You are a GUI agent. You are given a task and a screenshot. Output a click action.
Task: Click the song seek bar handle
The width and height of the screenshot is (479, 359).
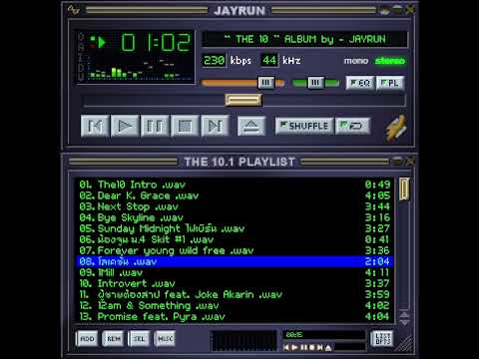tap(243, 100)
